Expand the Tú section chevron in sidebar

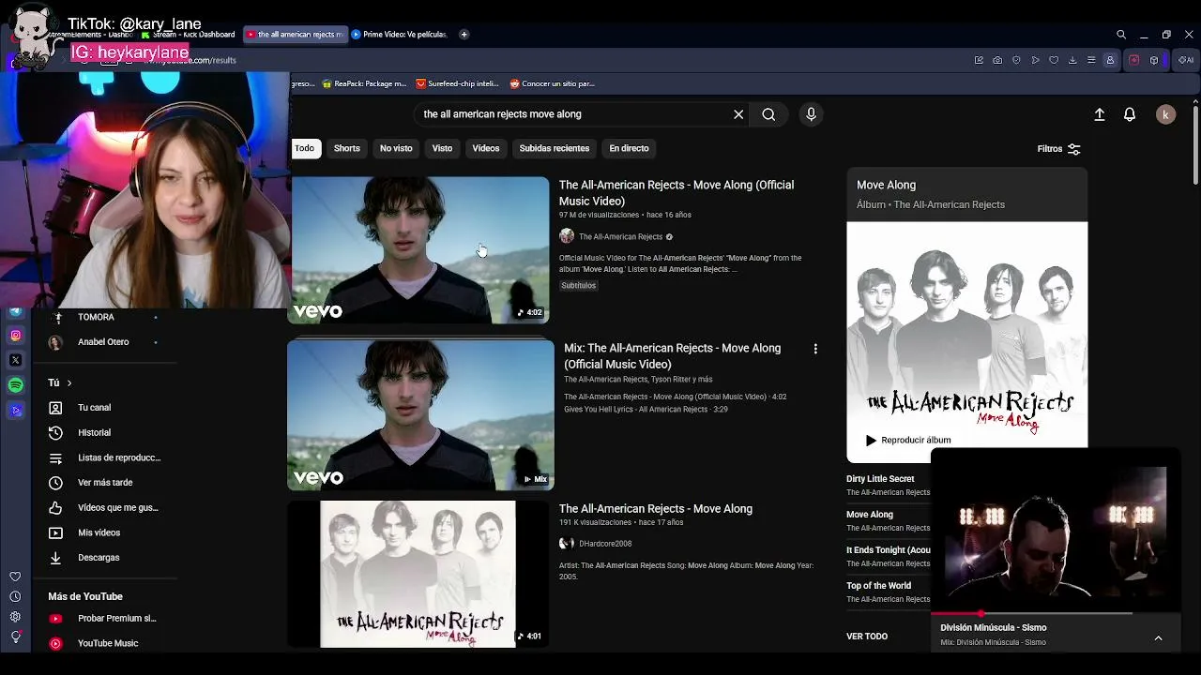click(68, 382)
